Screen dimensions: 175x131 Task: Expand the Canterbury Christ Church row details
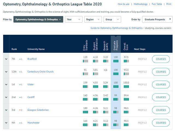pos(6,72)
